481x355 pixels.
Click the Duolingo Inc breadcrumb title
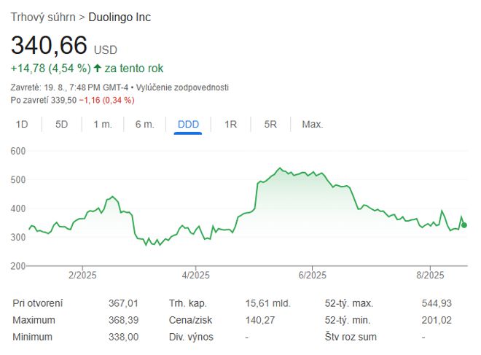pyautogui.click(x=120, y=17)
